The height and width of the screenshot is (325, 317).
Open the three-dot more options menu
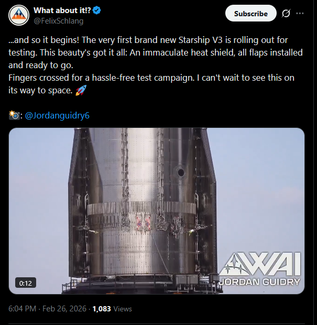(x=300, y=13)
